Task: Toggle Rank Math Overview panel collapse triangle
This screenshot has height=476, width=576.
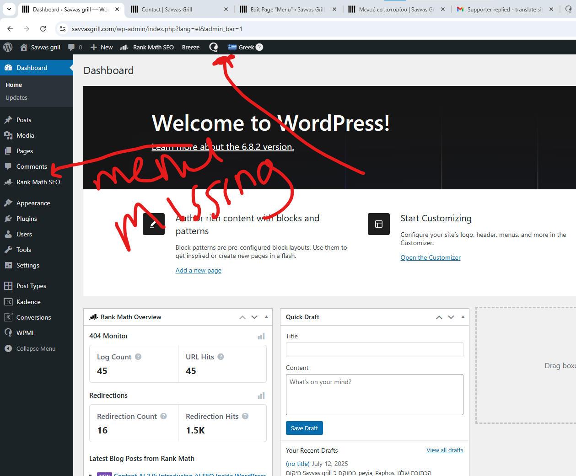Action: tap(266, 317)
